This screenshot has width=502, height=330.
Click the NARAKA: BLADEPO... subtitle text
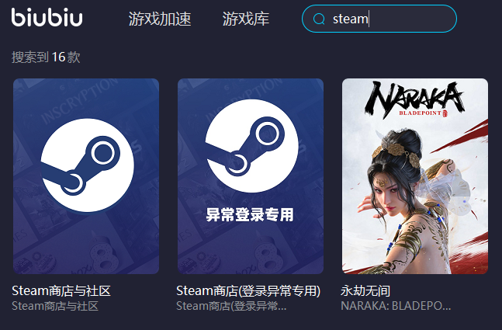point(396,306)
